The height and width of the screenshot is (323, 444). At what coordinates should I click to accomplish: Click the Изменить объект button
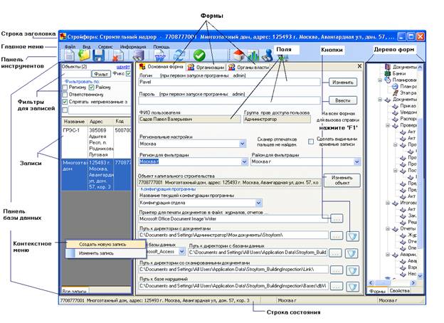click(x=342, y=180)
